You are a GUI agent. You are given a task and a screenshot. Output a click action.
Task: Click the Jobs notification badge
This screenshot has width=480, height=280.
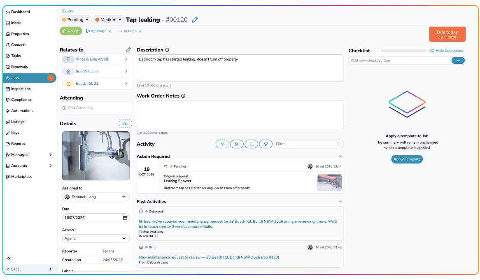(51, 78)
